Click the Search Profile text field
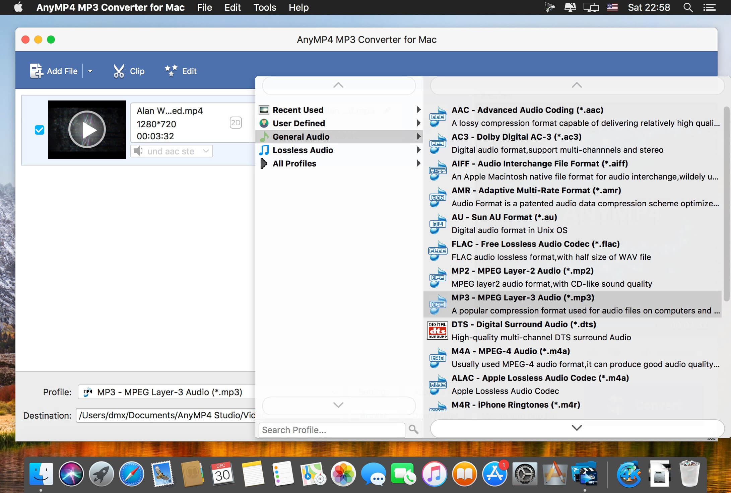Screen dimensions: 731x493 click(332, 430)
